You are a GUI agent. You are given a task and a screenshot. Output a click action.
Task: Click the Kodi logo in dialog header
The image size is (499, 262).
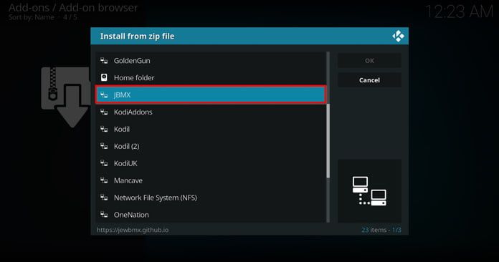398,37
